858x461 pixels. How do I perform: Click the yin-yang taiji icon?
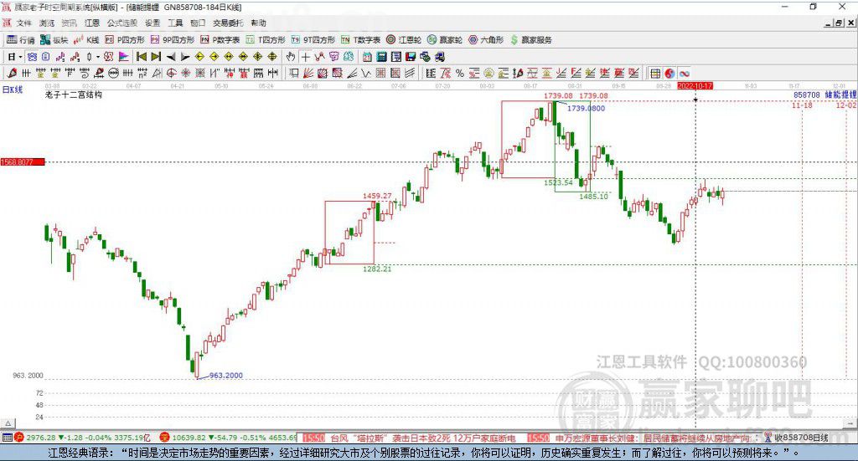click(669, 73)
